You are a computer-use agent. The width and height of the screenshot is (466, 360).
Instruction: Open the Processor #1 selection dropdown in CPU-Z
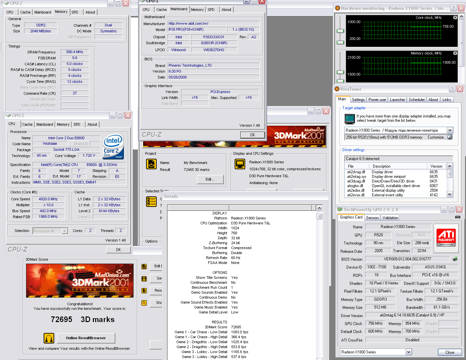click(65, 231)
